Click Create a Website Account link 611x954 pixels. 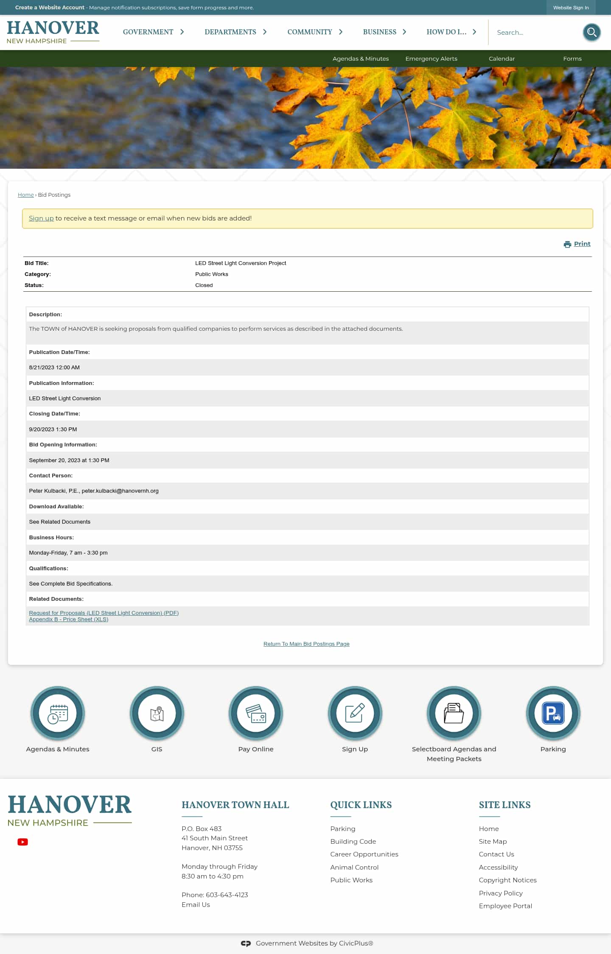[50, 7]
